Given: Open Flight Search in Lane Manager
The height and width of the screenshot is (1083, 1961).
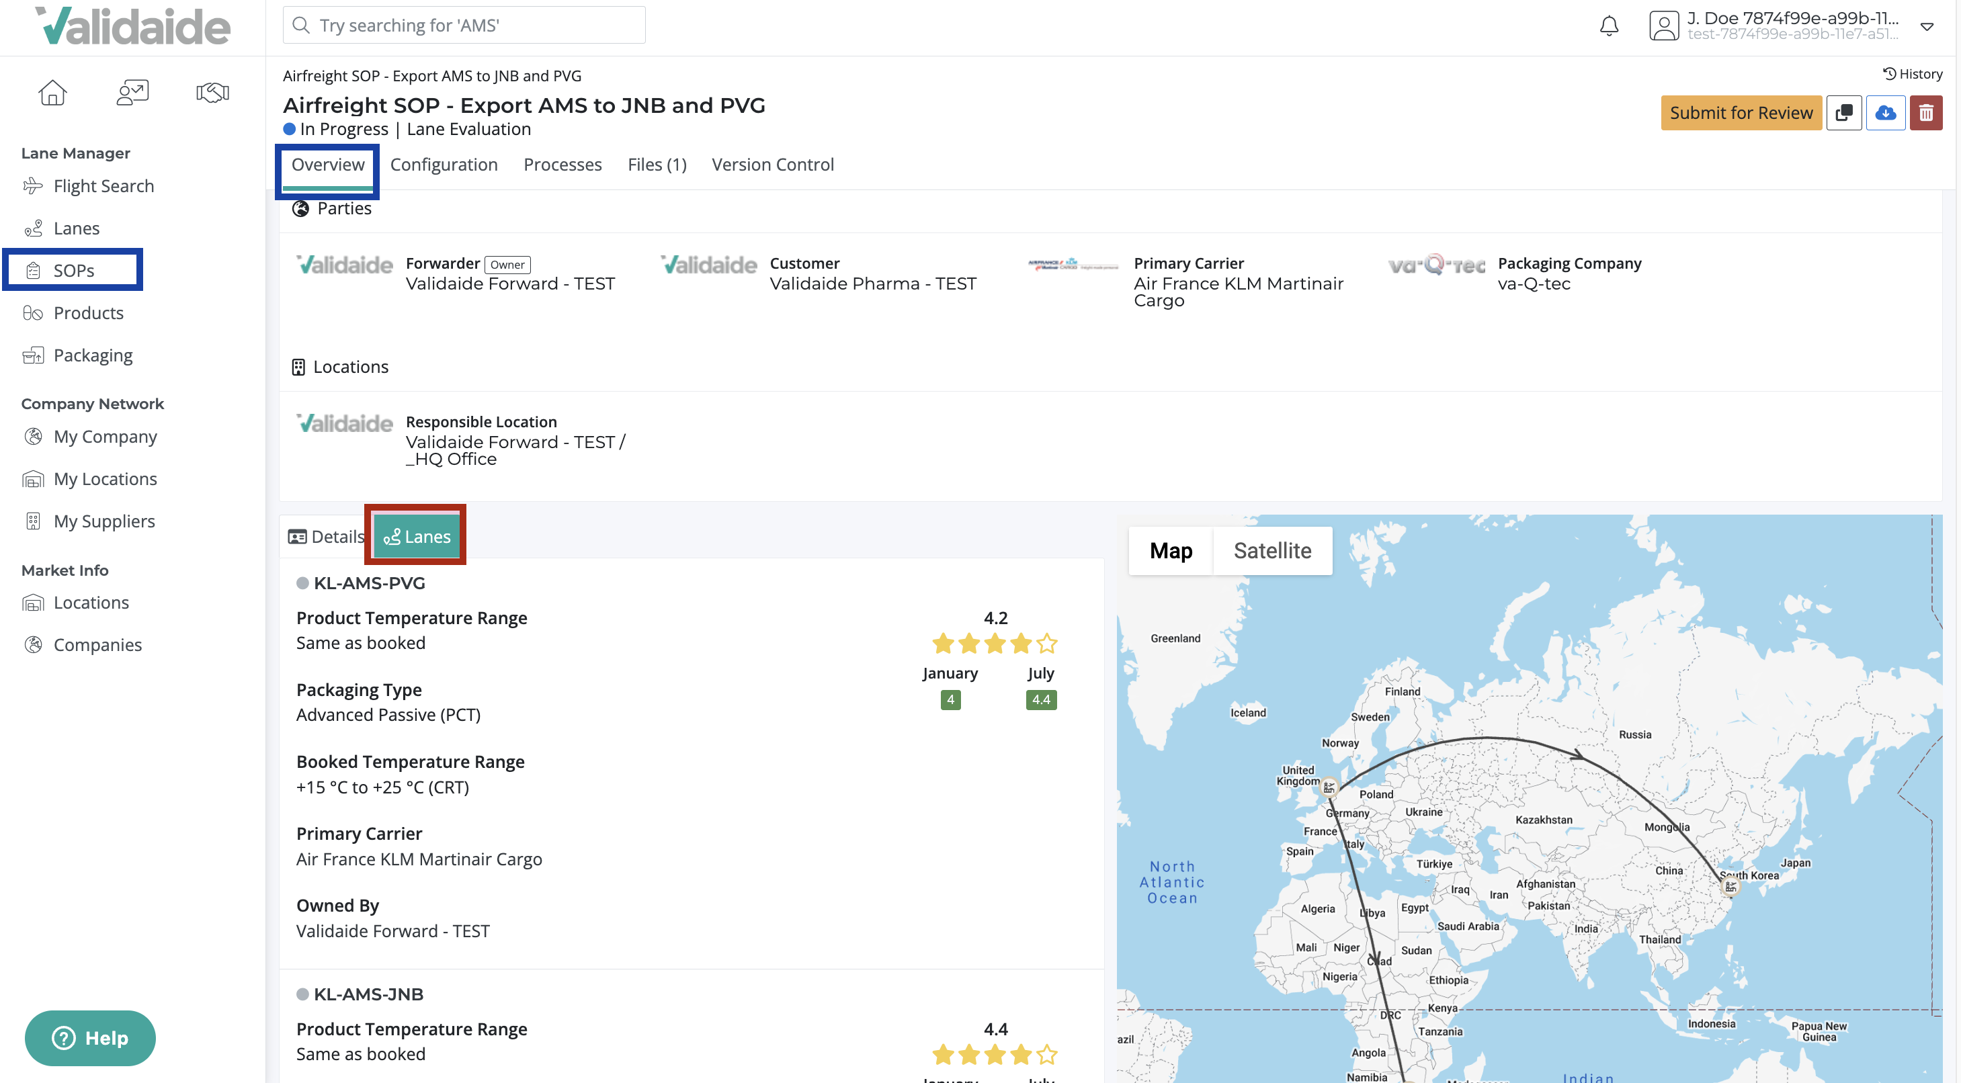Looking at the screenshot, I should [103, 185].
